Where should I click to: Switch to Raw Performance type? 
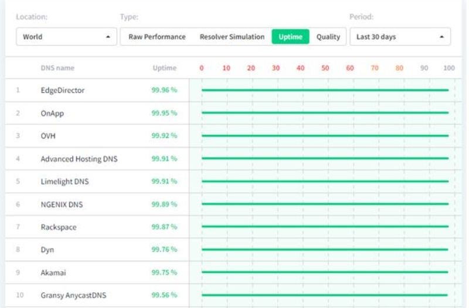click(x=157, y=37)
